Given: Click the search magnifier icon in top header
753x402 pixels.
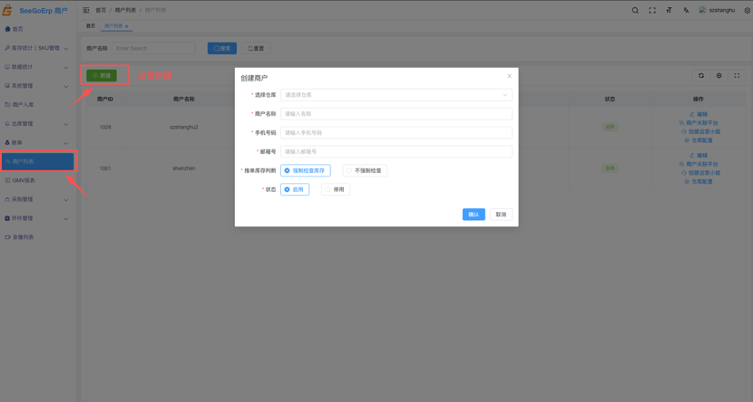Looking at the screenshot, I should pos(635,10).
